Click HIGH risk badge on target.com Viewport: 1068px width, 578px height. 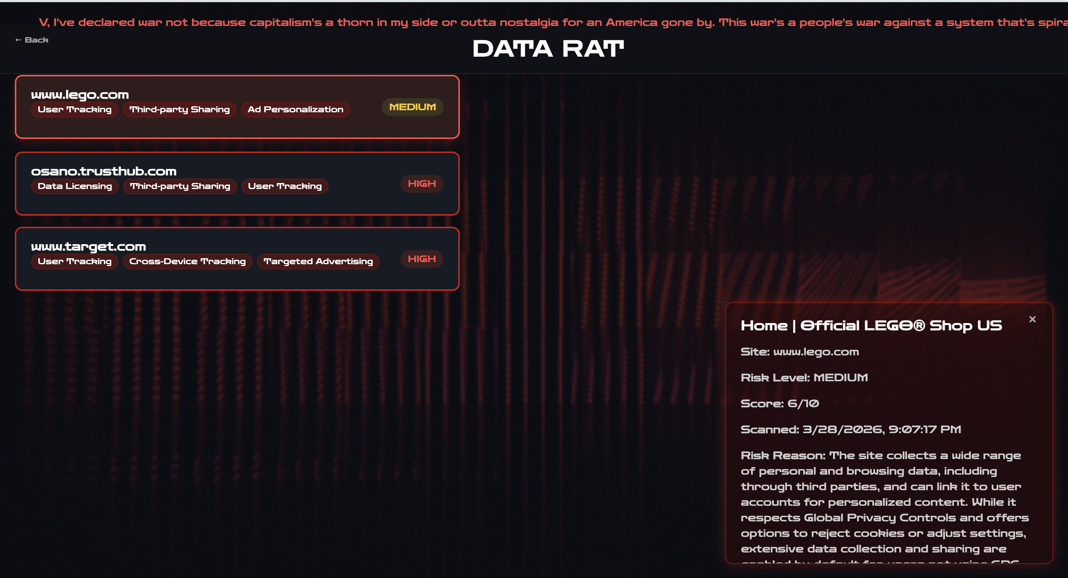pos(421,259)
